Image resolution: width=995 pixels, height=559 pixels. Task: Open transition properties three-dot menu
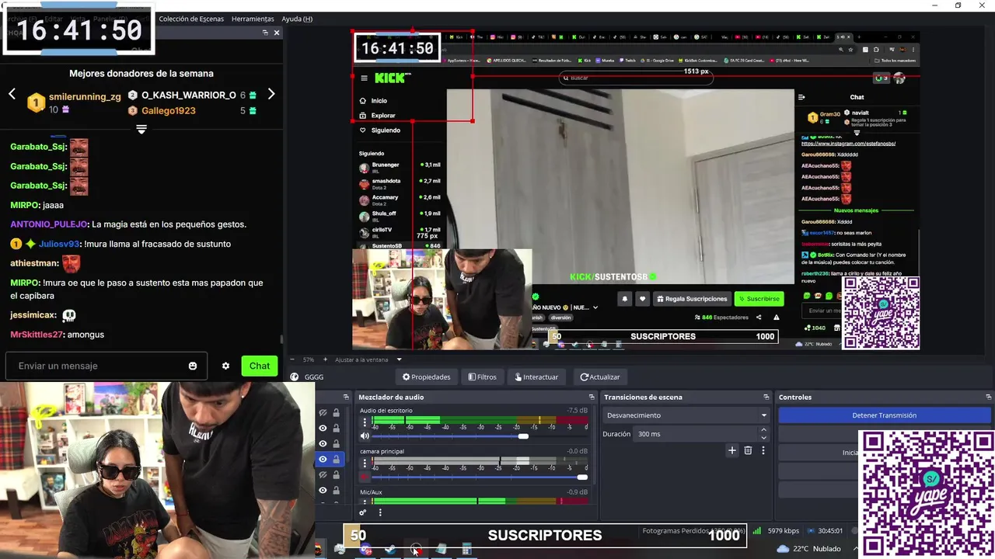click(x=763, y=450)
